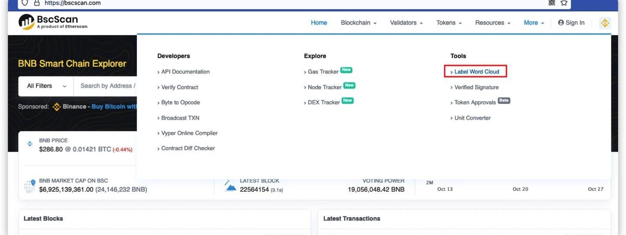The width and height of the screenshot is (626, 235).
Task: Open the All Filters dropdown
Action: click(x=46, y=86)
